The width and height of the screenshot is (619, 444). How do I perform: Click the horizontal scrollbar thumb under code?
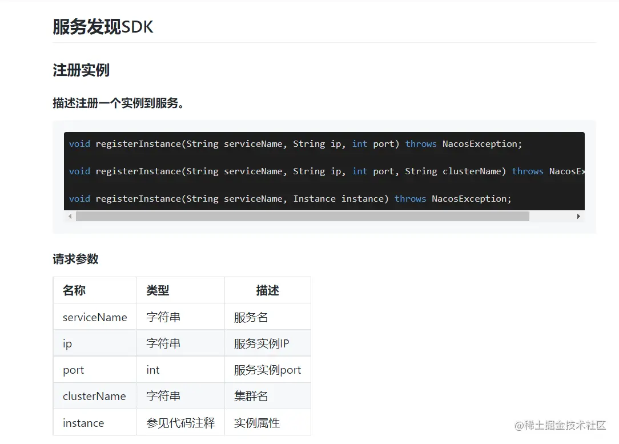tap(303, 216)
